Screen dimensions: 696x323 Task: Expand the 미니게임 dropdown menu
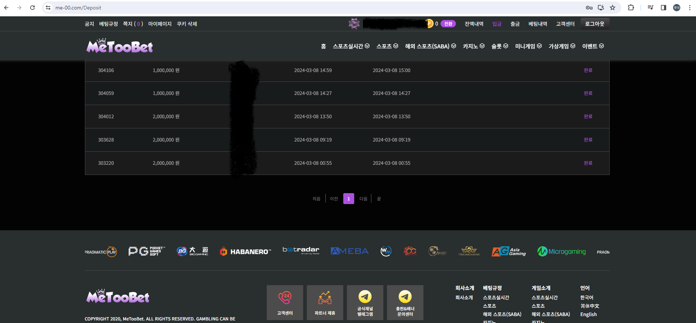point(528,46)
